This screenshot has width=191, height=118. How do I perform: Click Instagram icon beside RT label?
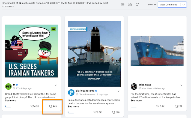point(14,88)
